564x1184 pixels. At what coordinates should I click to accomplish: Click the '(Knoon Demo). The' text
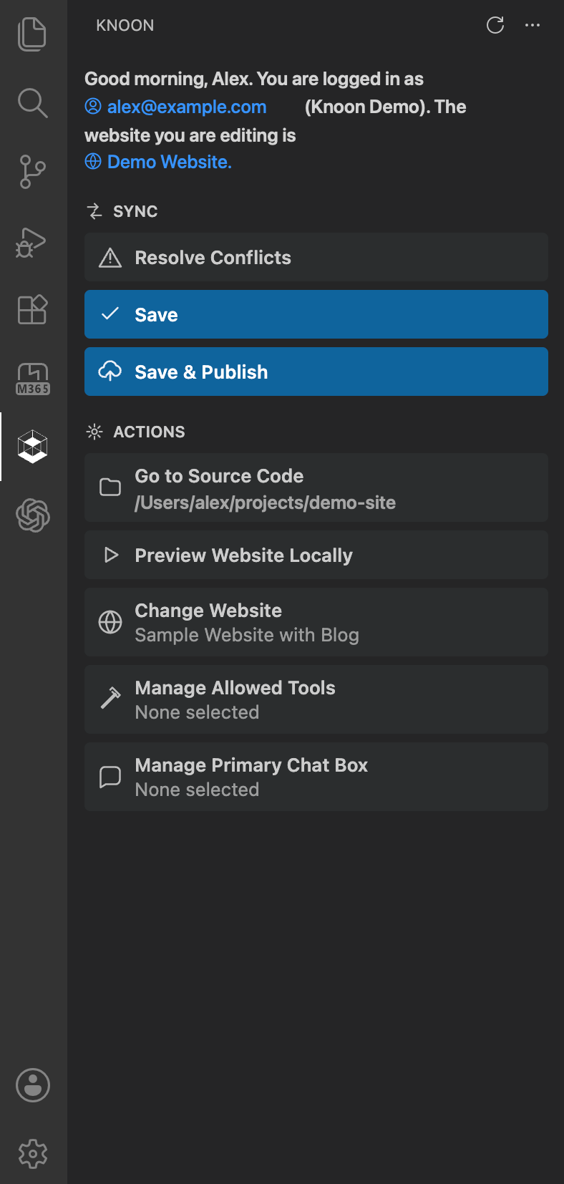[x=386, y=107]
